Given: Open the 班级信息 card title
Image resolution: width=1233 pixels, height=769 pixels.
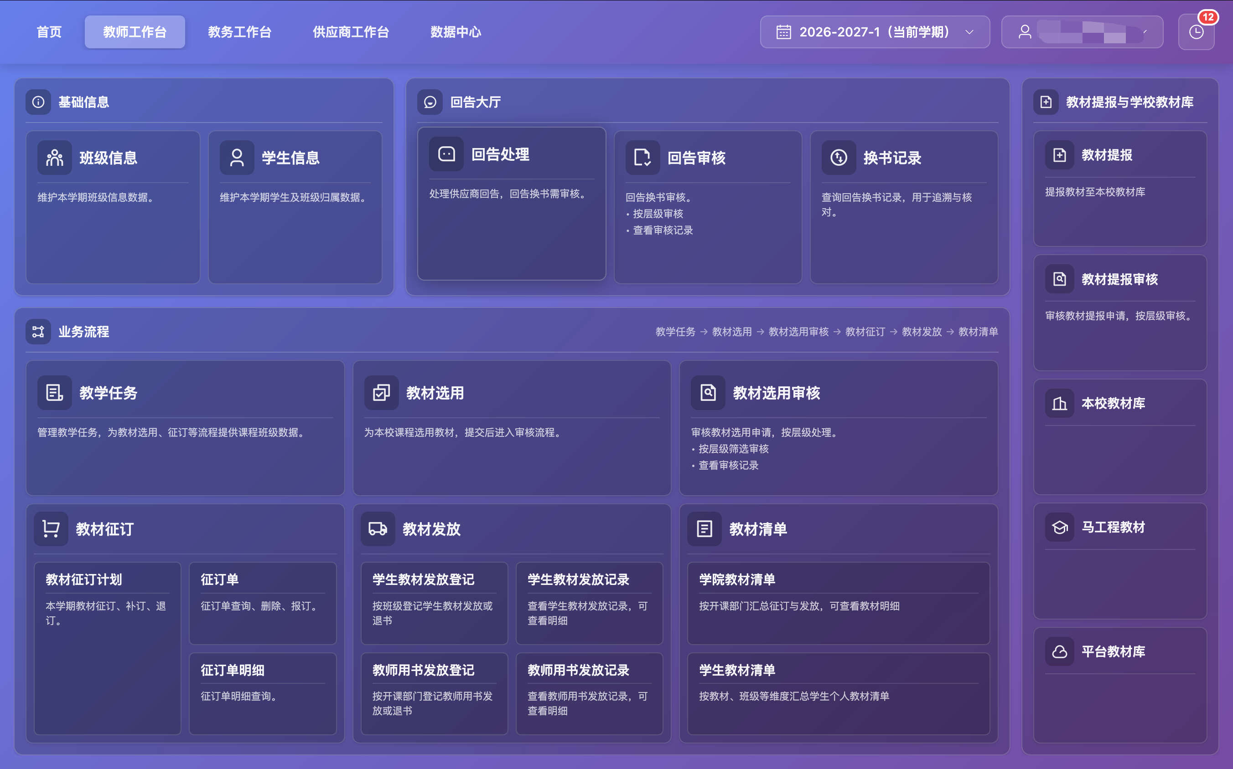Looking at the screenshot, I should coord(109,158).
